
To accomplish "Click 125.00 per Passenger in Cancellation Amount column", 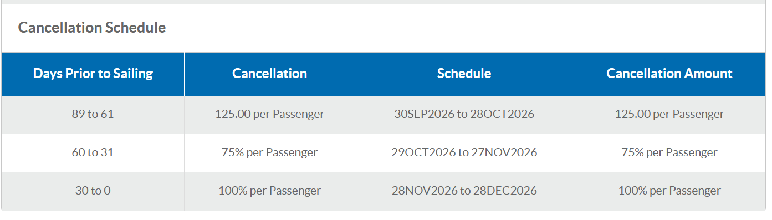I will (669, 115).
